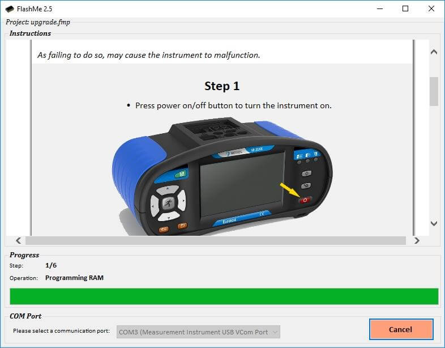
Task: Click the instrument illustration image
Action: pos(222,177)
